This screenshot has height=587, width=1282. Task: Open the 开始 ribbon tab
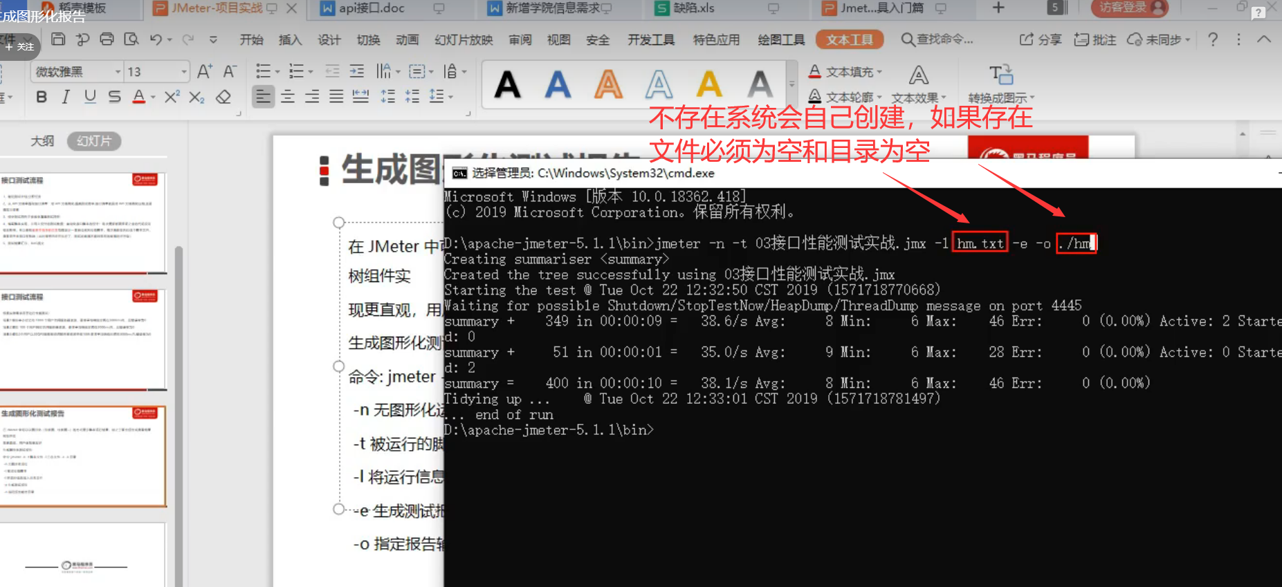pos(251,39)
